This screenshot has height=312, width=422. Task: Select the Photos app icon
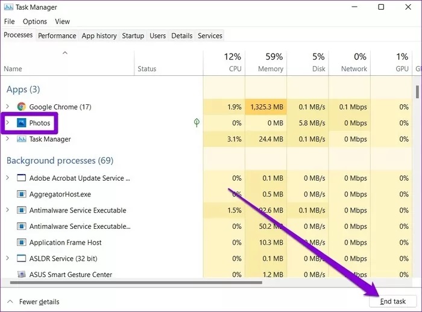(22, 123)
